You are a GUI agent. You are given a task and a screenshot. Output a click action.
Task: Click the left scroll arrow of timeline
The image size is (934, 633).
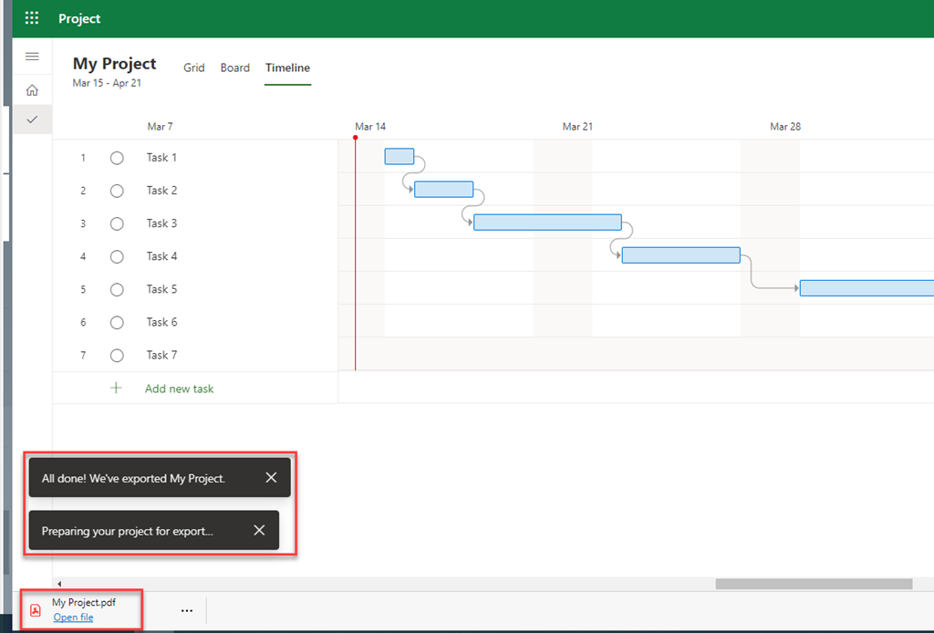click(60, 584)
